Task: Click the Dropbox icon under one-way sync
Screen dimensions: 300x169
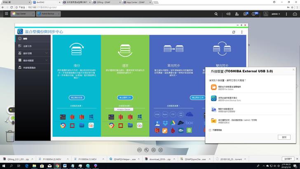Action: click(x=164, y=124)
